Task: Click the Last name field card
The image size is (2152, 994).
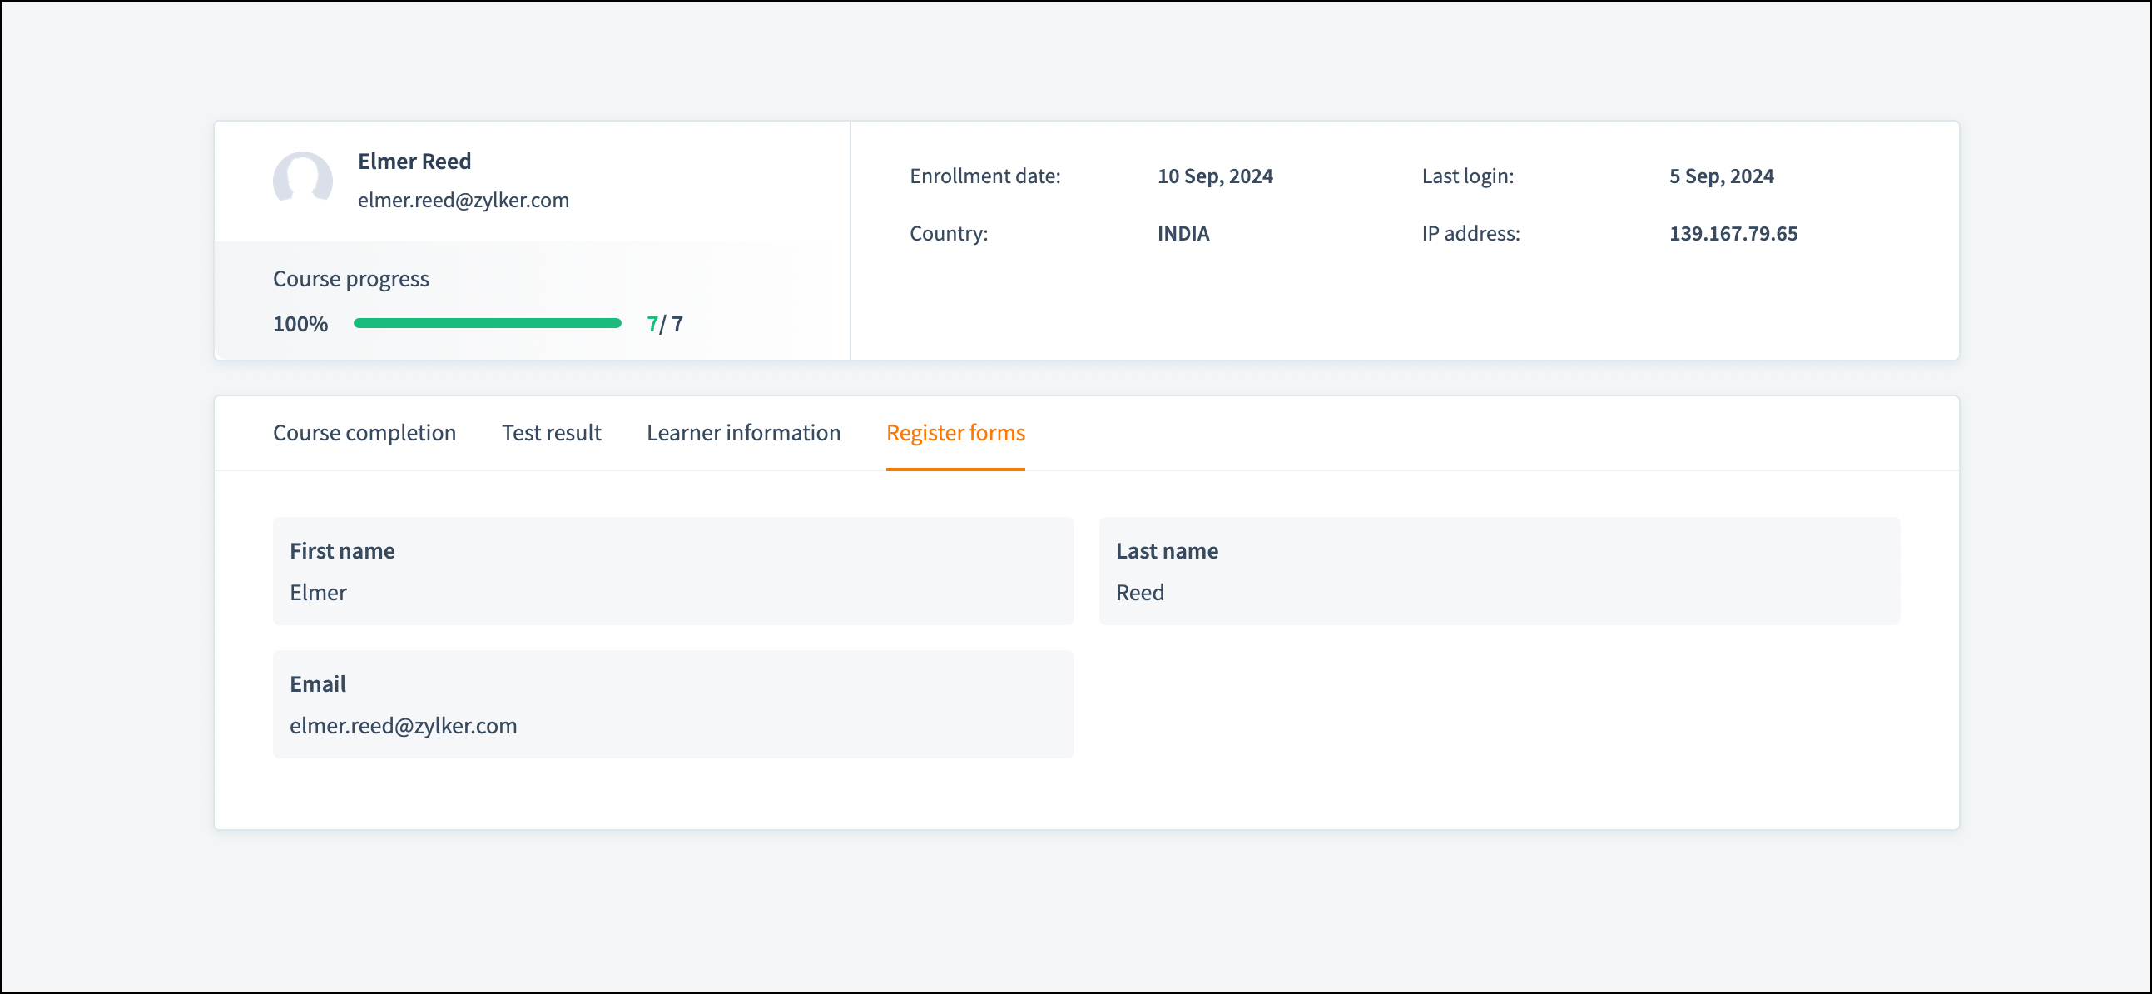Action: [x=1499, y=571]
